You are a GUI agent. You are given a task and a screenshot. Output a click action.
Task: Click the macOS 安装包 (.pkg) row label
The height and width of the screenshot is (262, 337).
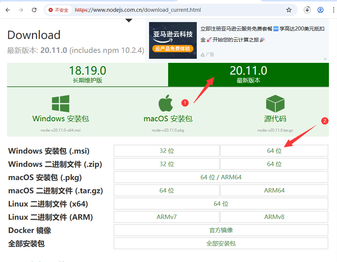pyautogui.click(x=45, y=177)
